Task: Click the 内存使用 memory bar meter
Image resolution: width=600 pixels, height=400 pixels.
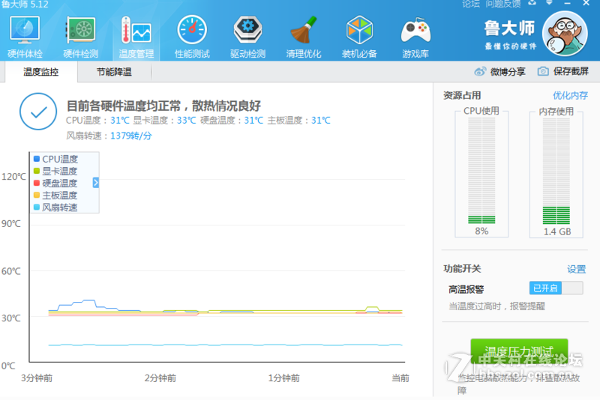Action: (556, 171)
